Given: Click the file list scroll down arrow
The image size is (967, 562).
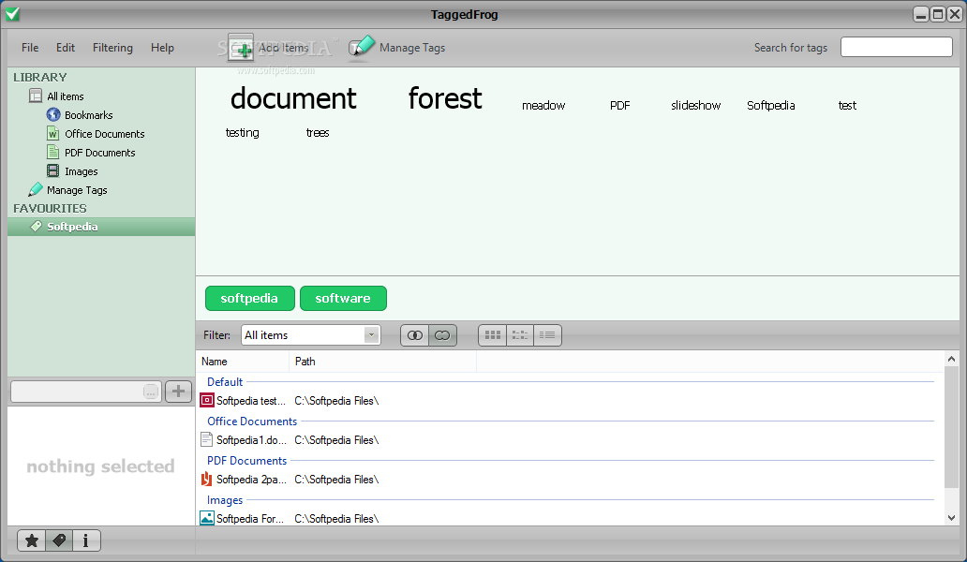Looking at the screenshot, I should (952, 518).
